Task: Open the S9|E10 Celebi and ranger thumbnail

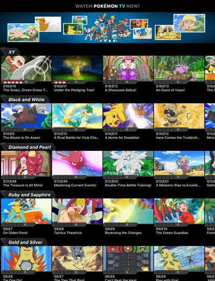Action: click(179, 211)
